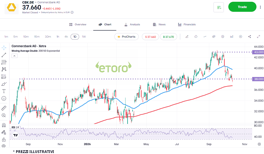Expand chart to fullscreen
264x154 pixels.
click(258, 37)
